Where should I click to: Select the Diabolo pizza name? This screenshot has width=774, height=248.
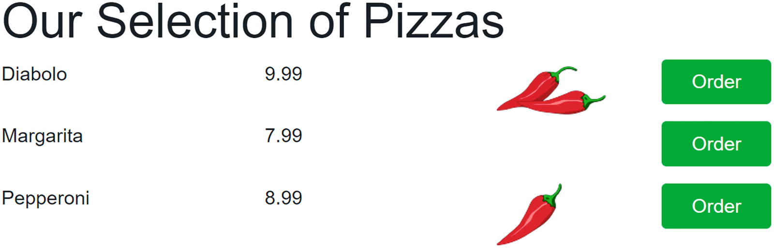(x=34, y=74)
